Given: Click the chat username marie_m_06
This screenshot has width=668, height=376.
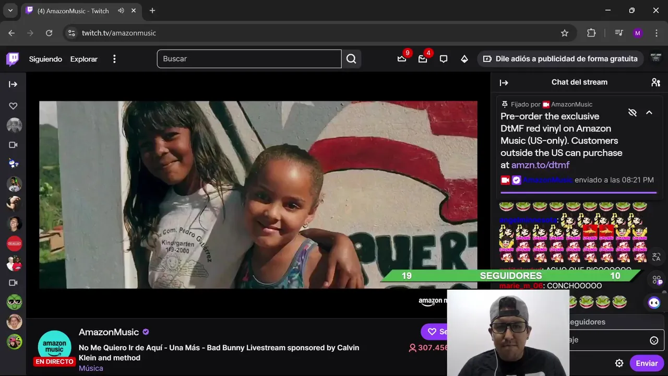Looking at the screenshot, I should (521, 286).
